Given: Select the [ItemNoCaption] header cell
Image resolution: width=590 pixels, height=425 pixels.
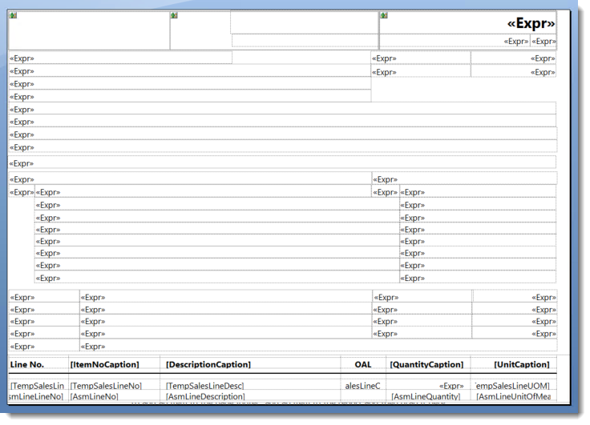Looking at the screenshot, I should (115, 364).
